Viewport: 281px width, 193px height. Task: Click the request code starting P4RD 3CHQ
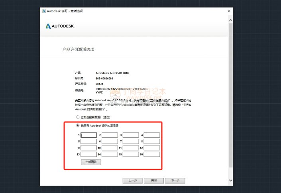click(122, 91)
